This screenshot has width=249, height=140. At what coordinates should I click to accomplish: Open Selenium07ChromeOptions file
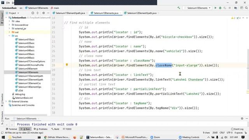tap(32, 61)
